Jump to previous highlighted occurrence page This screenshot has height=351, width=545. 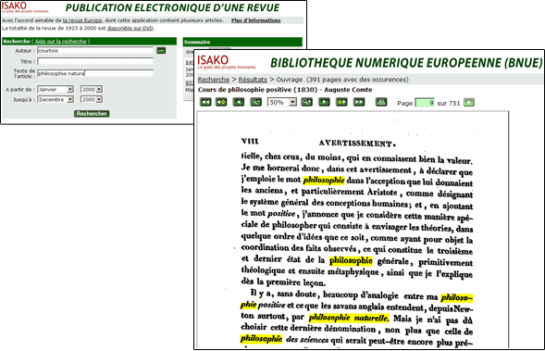221,102
